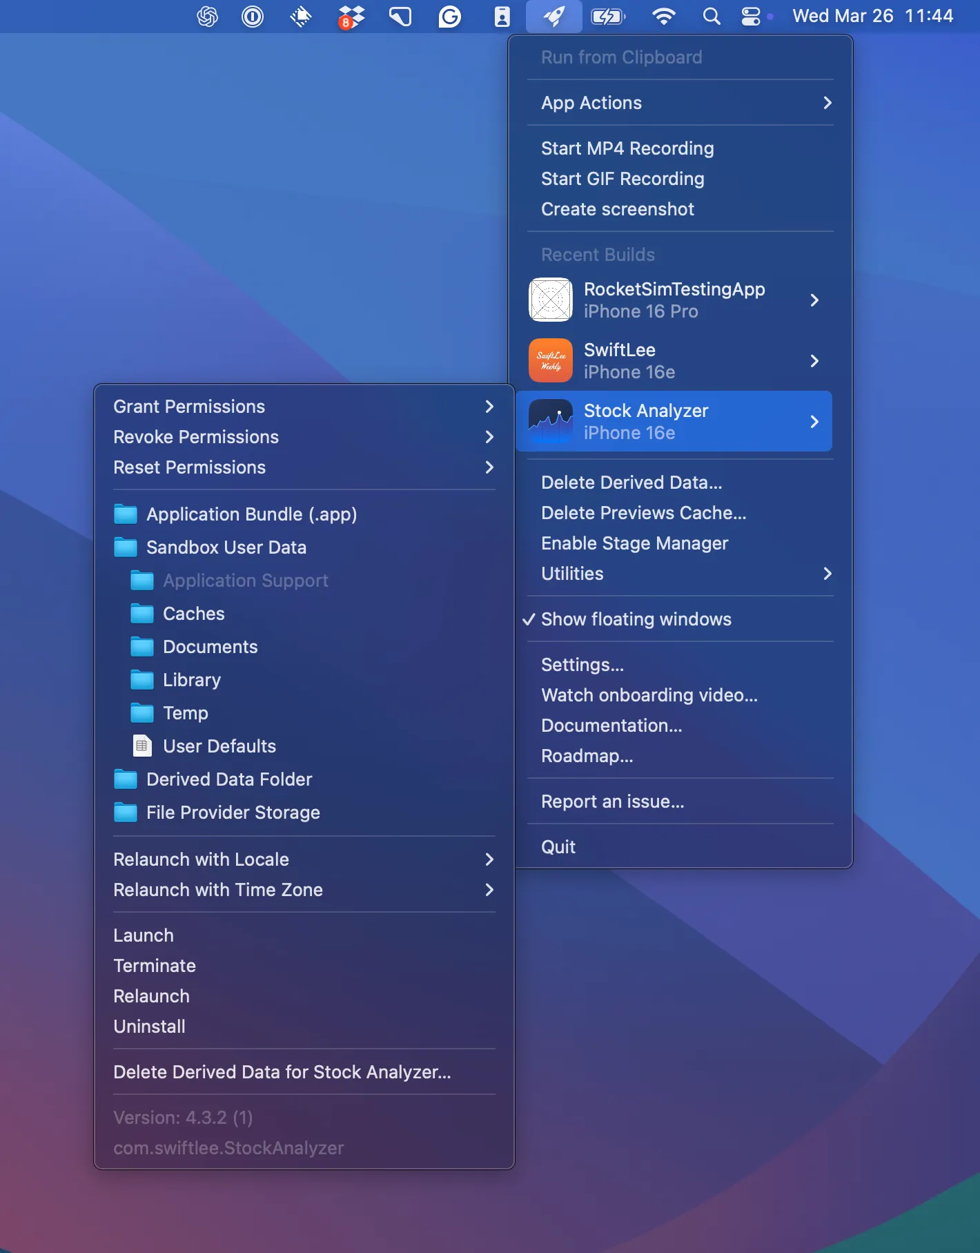Expand the App Actions submenu

point(827,103)
